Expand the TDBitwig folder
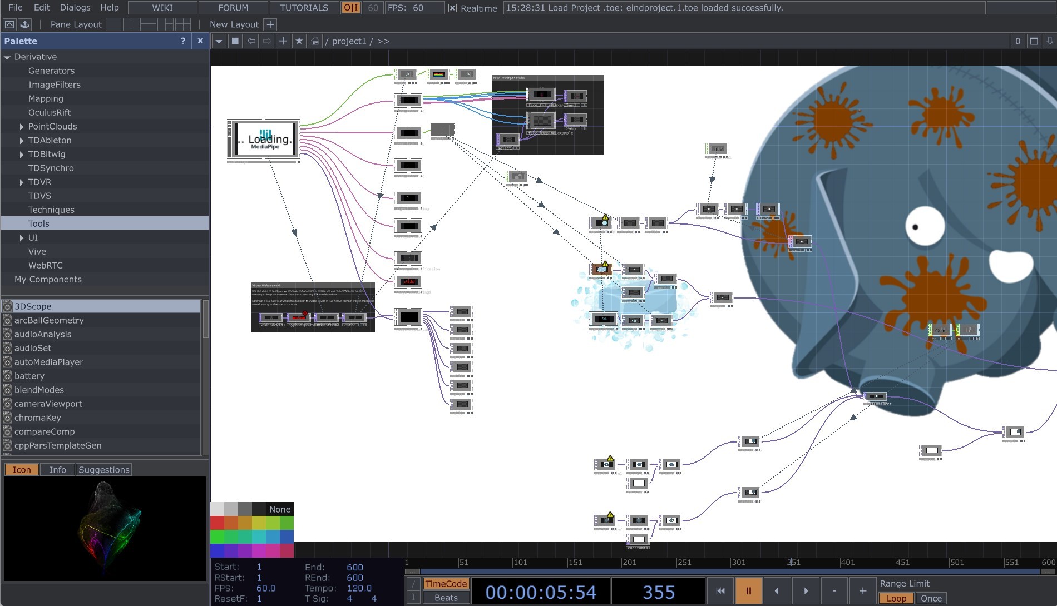 (x=21, y=155)
